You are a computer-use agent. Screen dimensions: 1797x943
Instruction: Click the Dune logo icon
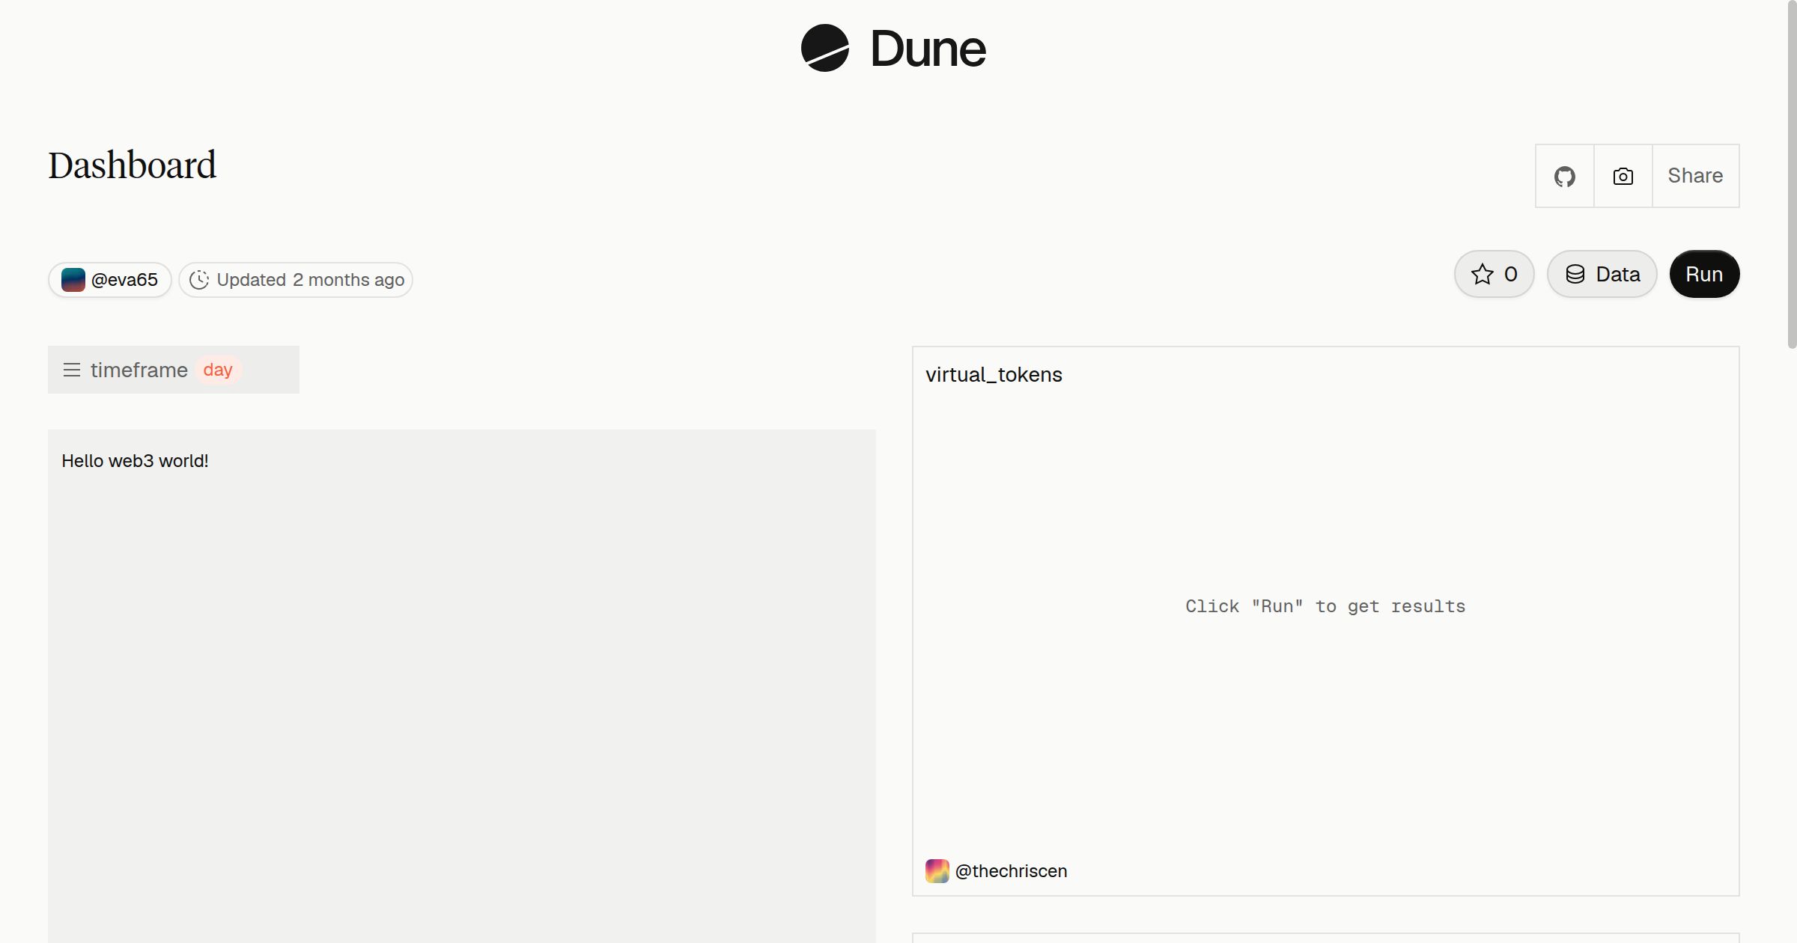824,48
